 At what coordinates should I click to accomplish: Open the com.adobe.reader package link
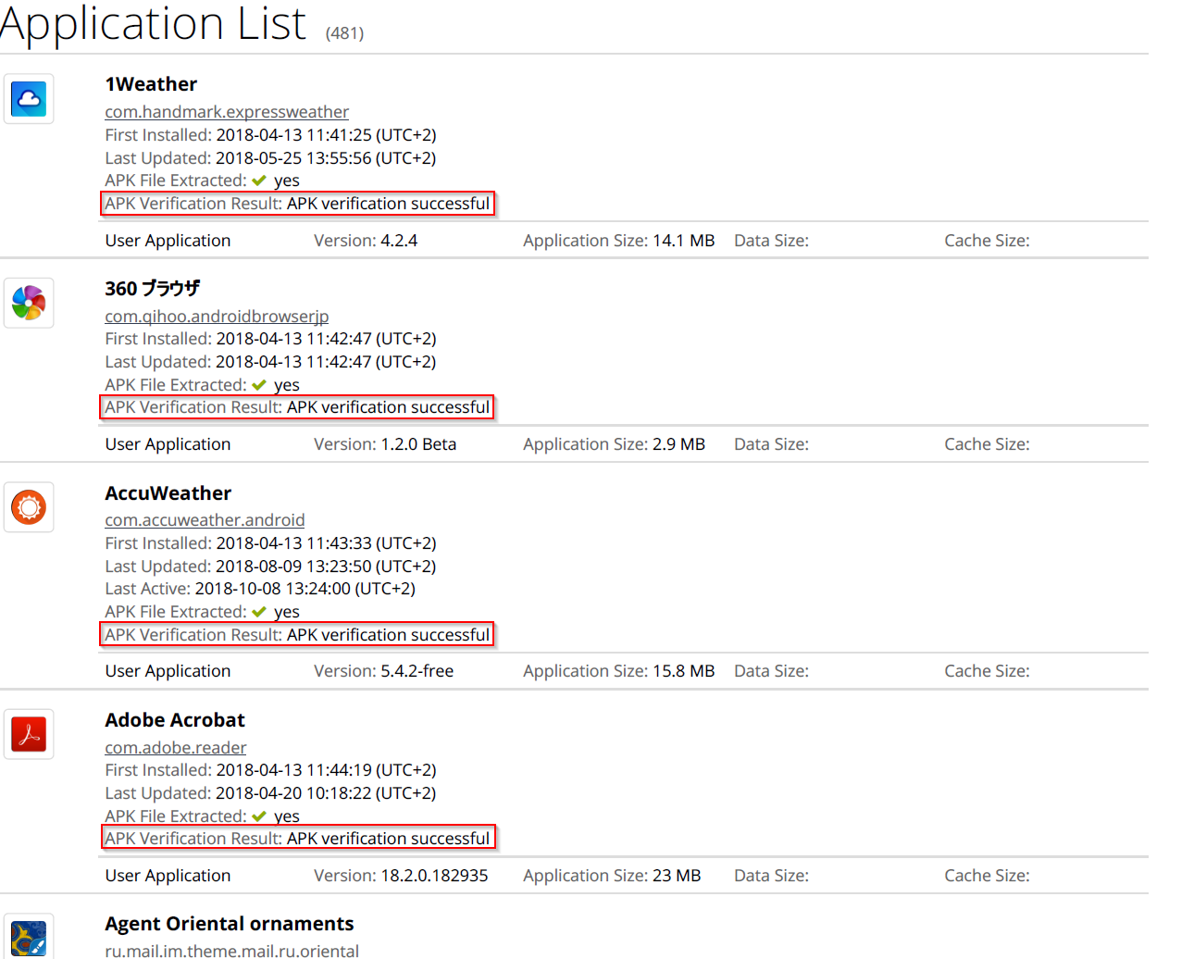(176, 748)
